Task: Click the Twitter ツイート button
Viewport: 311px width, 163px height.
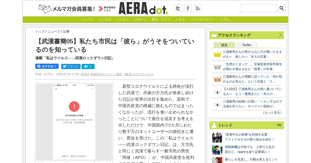Action: tap(71, 66)
